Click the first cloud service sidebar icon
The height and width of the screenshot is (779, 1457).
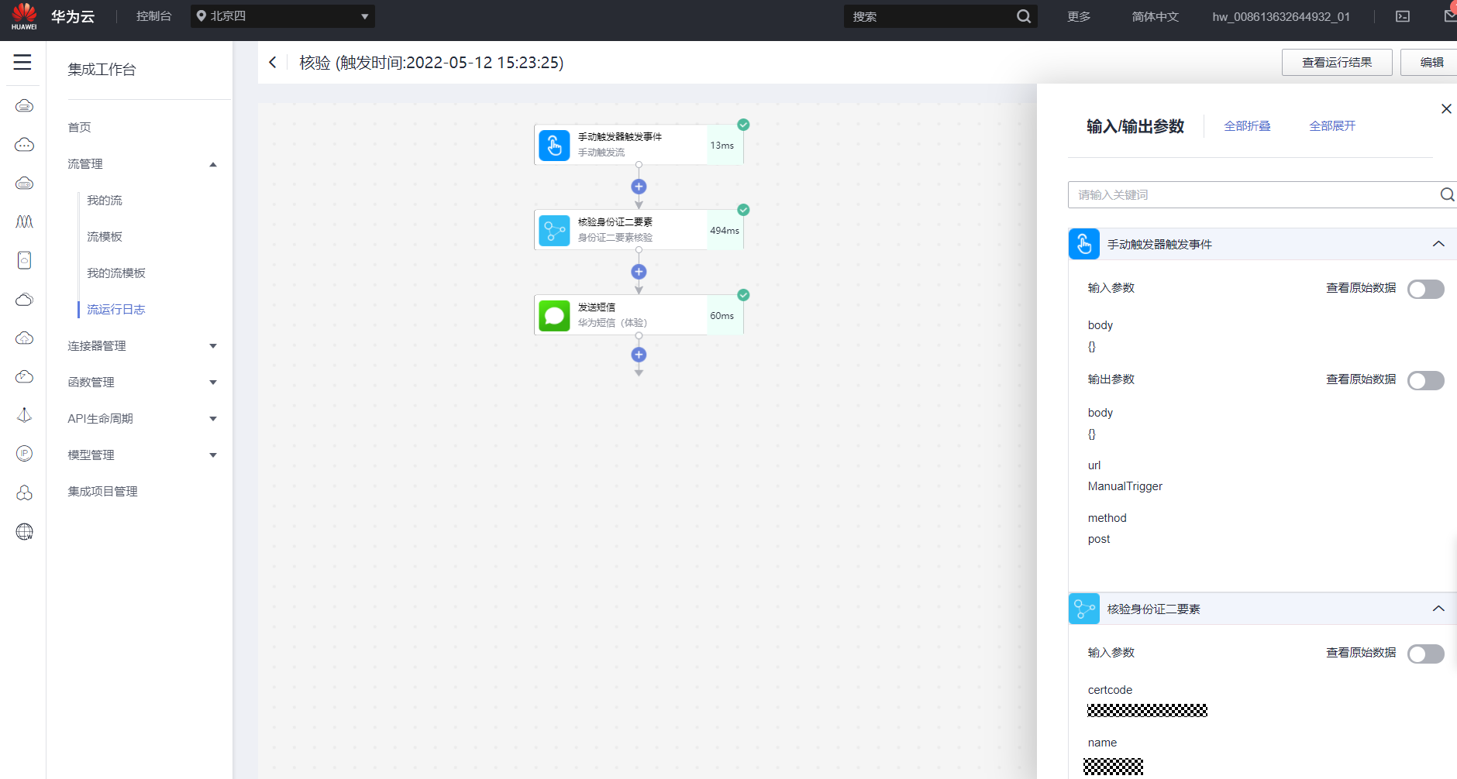pos(24,105)
